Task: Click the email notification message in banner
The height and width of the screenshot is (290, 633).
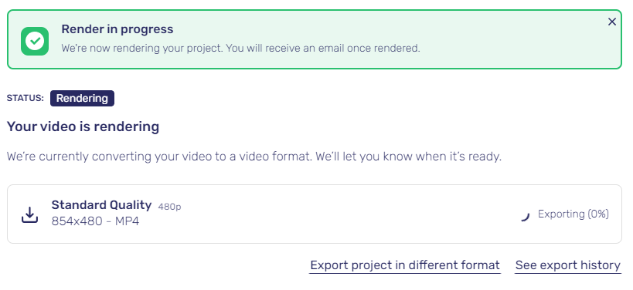Action: [240, 49]
